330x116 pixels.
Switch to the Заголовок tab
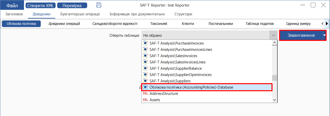(x=14, y=14)
